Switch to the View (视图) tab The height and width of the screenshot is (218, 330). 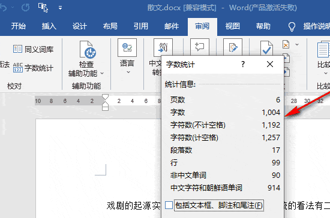point(233,26)
